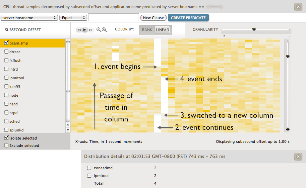
Task: Zoom out with the minus magnifier
Action: [99, 30]
